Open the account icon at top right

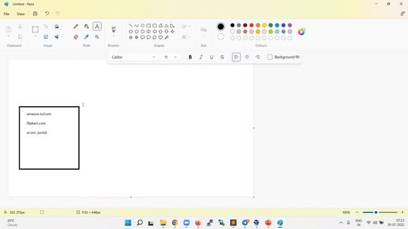click(x=402, y=14)
